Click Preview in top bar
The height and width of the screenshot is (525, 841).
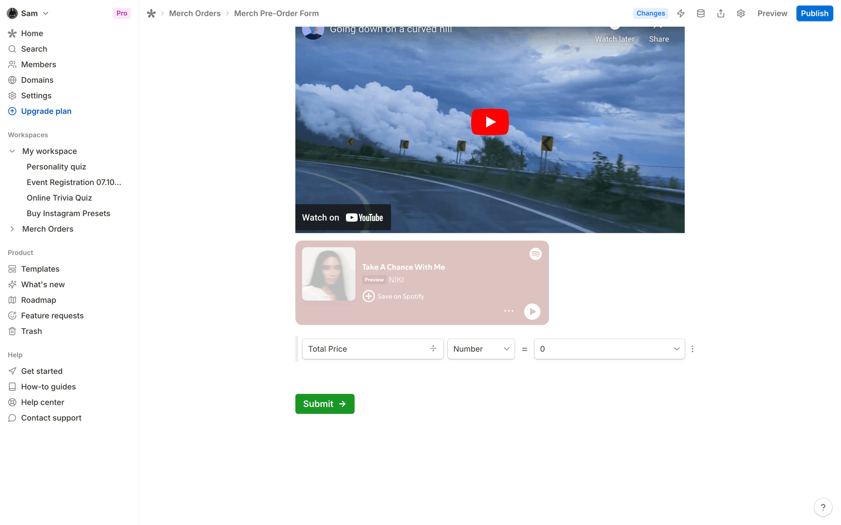click(772, 14)
